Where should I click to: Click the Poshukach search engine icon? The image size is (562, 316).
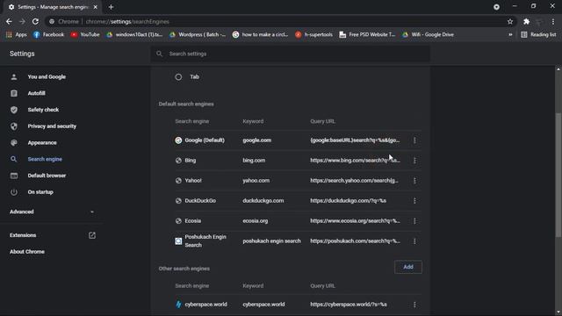tap(178, 241)
